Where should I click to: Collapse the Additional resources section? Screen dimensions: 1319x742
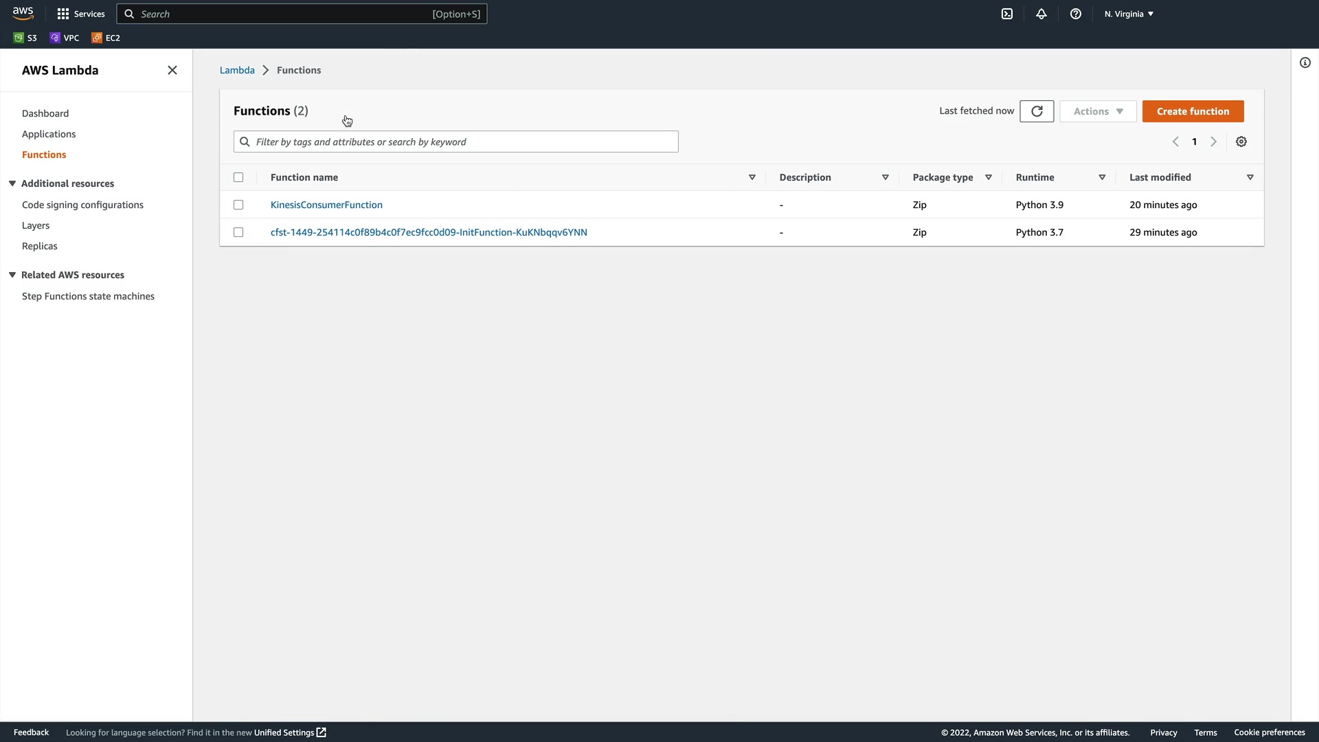[12, 183]
